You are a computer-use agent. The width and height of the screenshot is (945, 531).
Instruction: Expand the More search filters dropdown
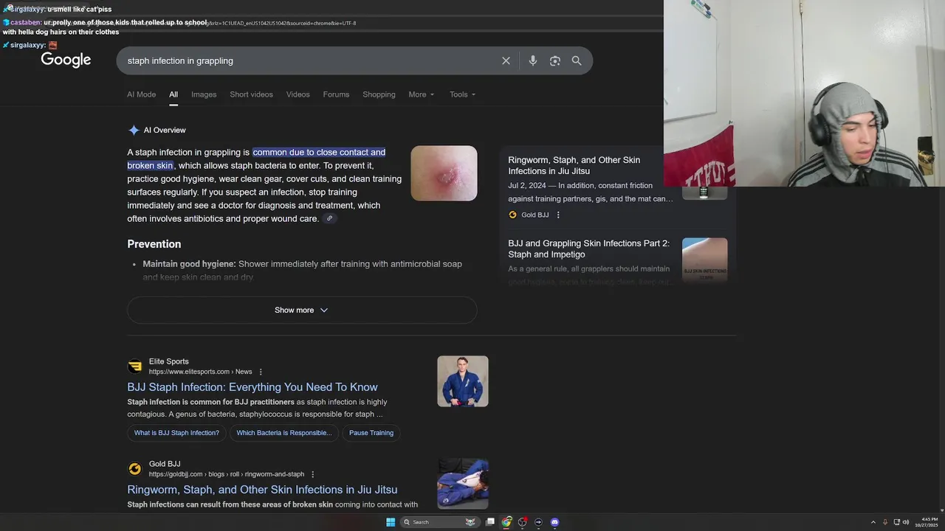pyautogui.click(x=422, y=94)
